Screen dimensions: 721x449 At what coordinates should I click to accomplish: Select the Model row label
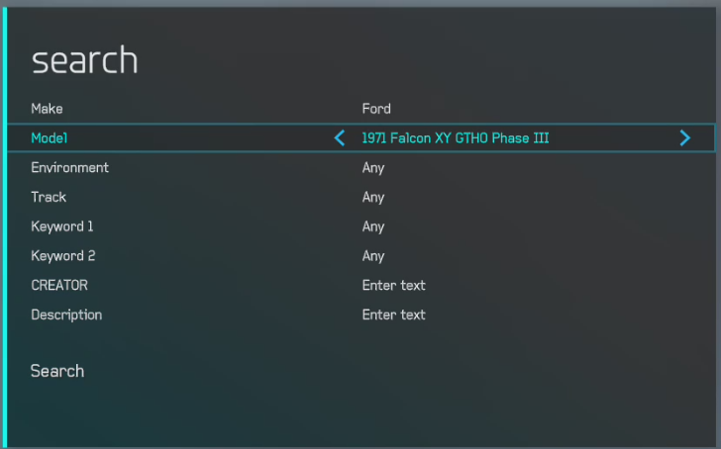click(x=50, y=138)
